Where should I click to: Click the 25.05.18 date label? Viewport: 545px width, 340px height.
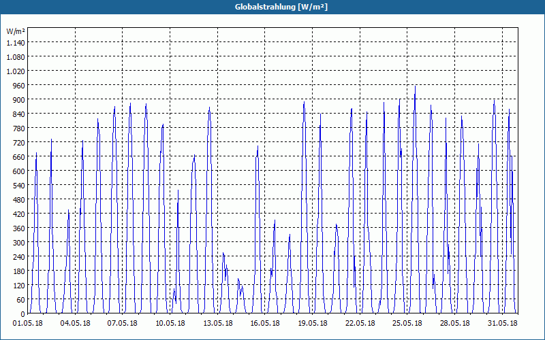pyautogui.click(x=407, y=324)
